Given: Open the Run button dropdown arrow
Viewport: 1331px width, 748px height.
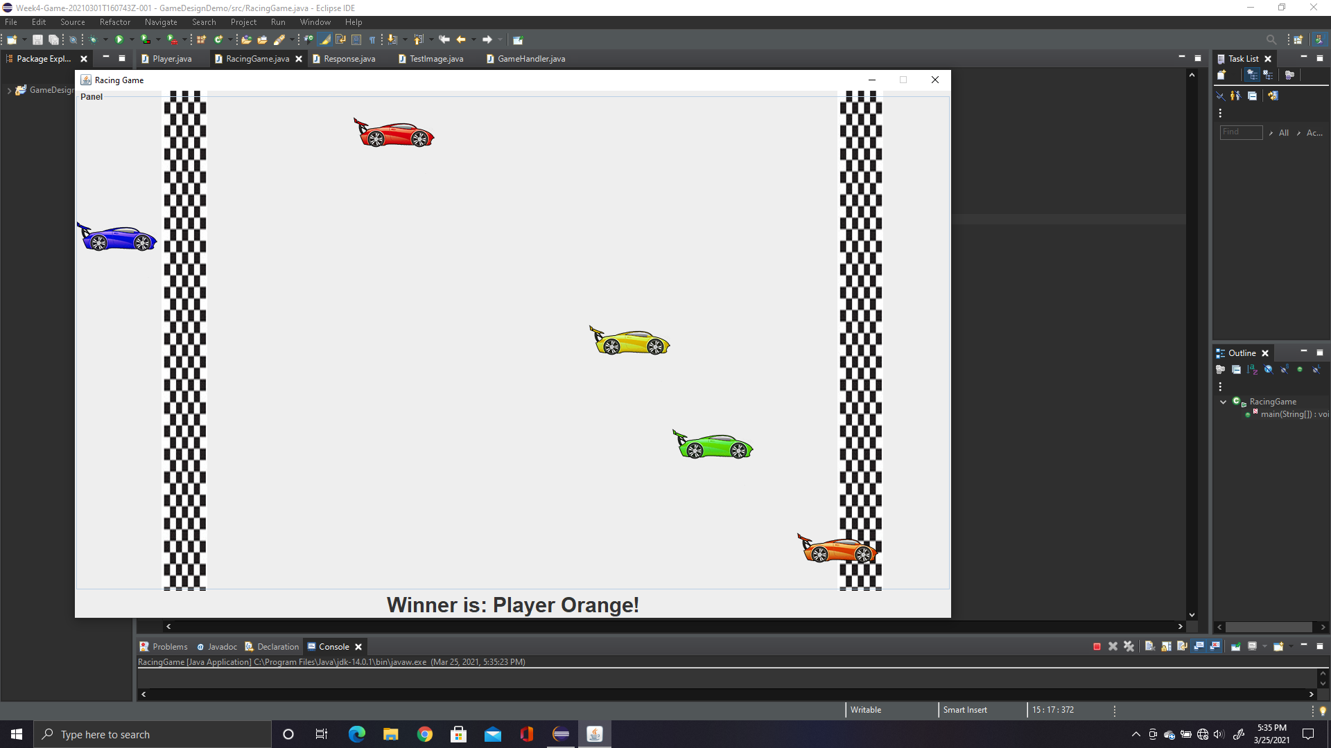Looking at the screenshot, I should coord(132,39).
